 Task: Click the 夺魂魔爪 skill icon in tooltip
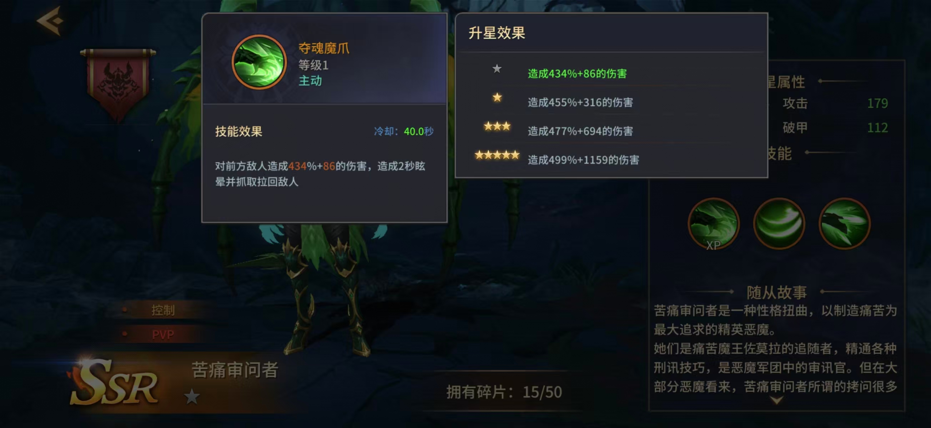click(x=259, y=62)
